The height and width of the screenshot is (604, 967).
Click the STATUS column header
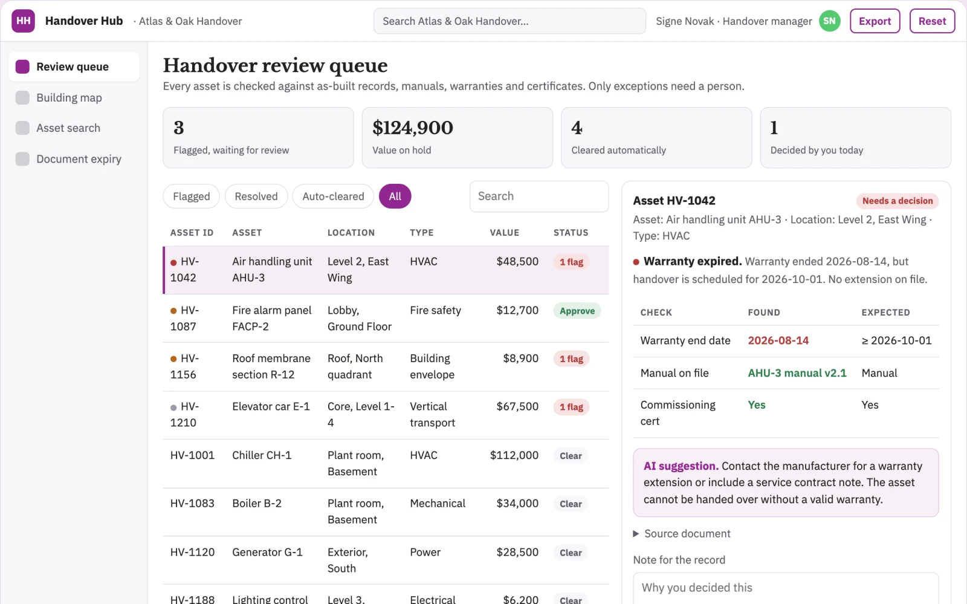tap(571, 233)
